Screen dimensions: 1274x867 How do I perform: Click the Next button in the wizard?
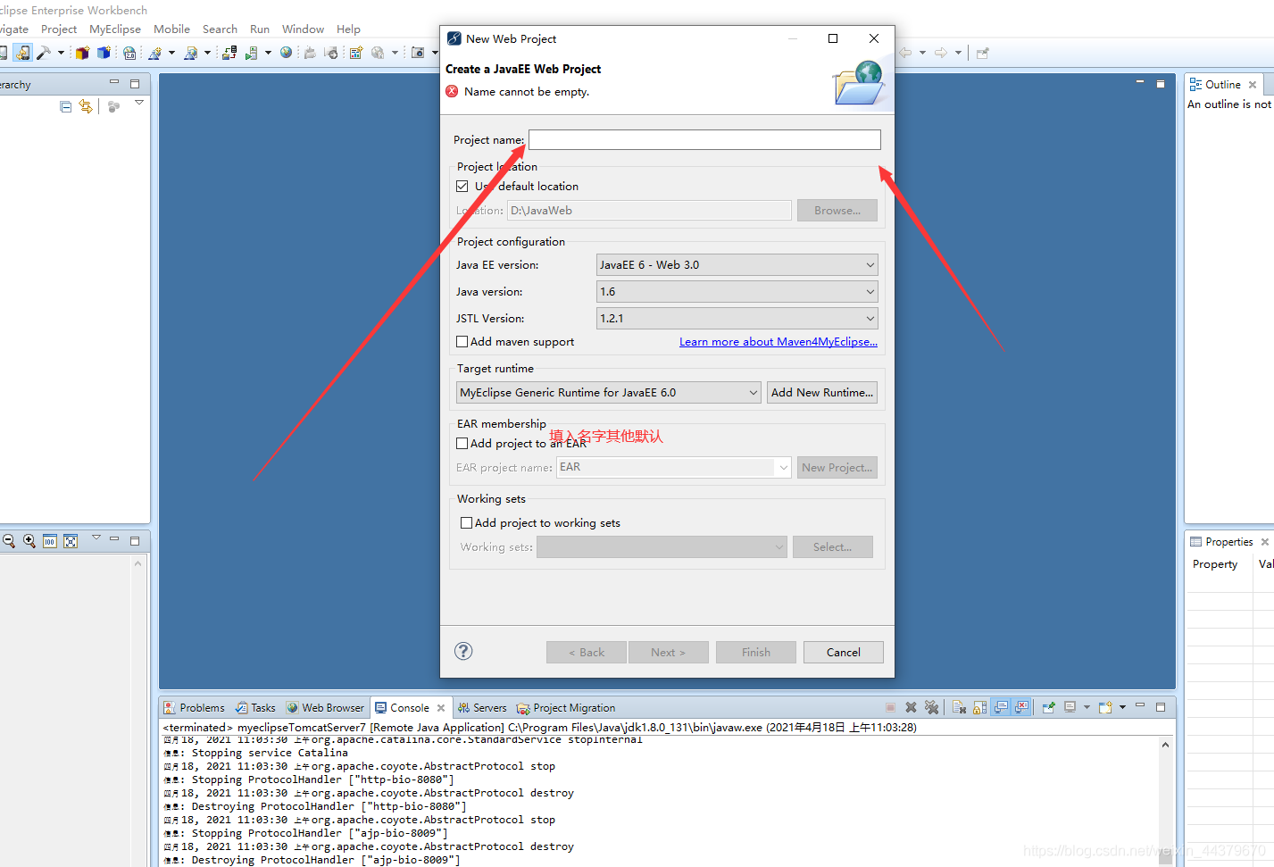pos(669,653)
